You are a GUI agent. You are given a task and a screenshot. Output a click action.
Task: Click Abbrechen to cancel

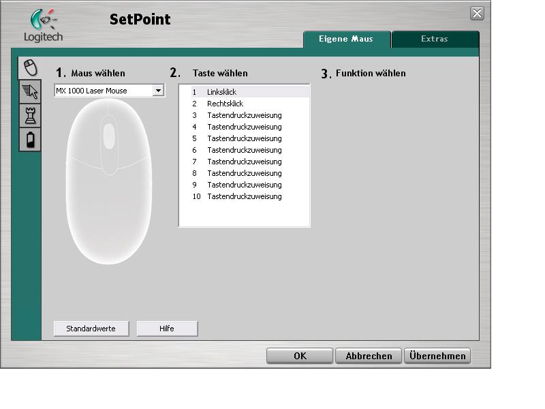pos(369,356)
